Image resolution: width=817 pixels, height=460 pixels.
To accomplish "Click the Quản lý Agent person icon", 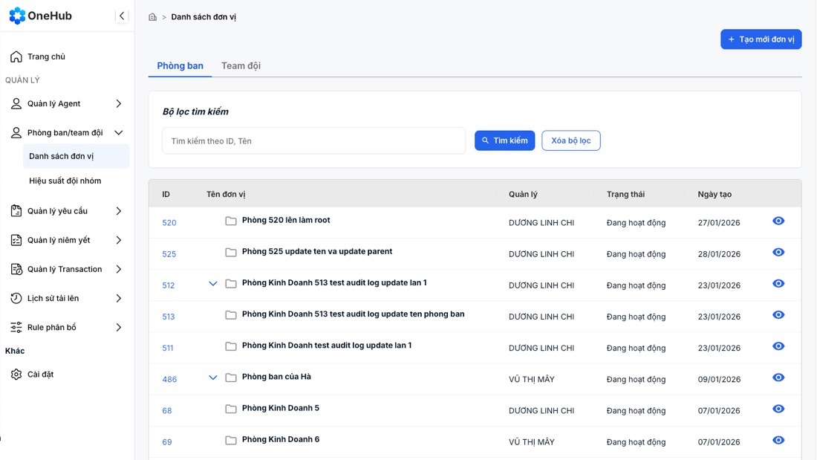I will click(16, 103).
